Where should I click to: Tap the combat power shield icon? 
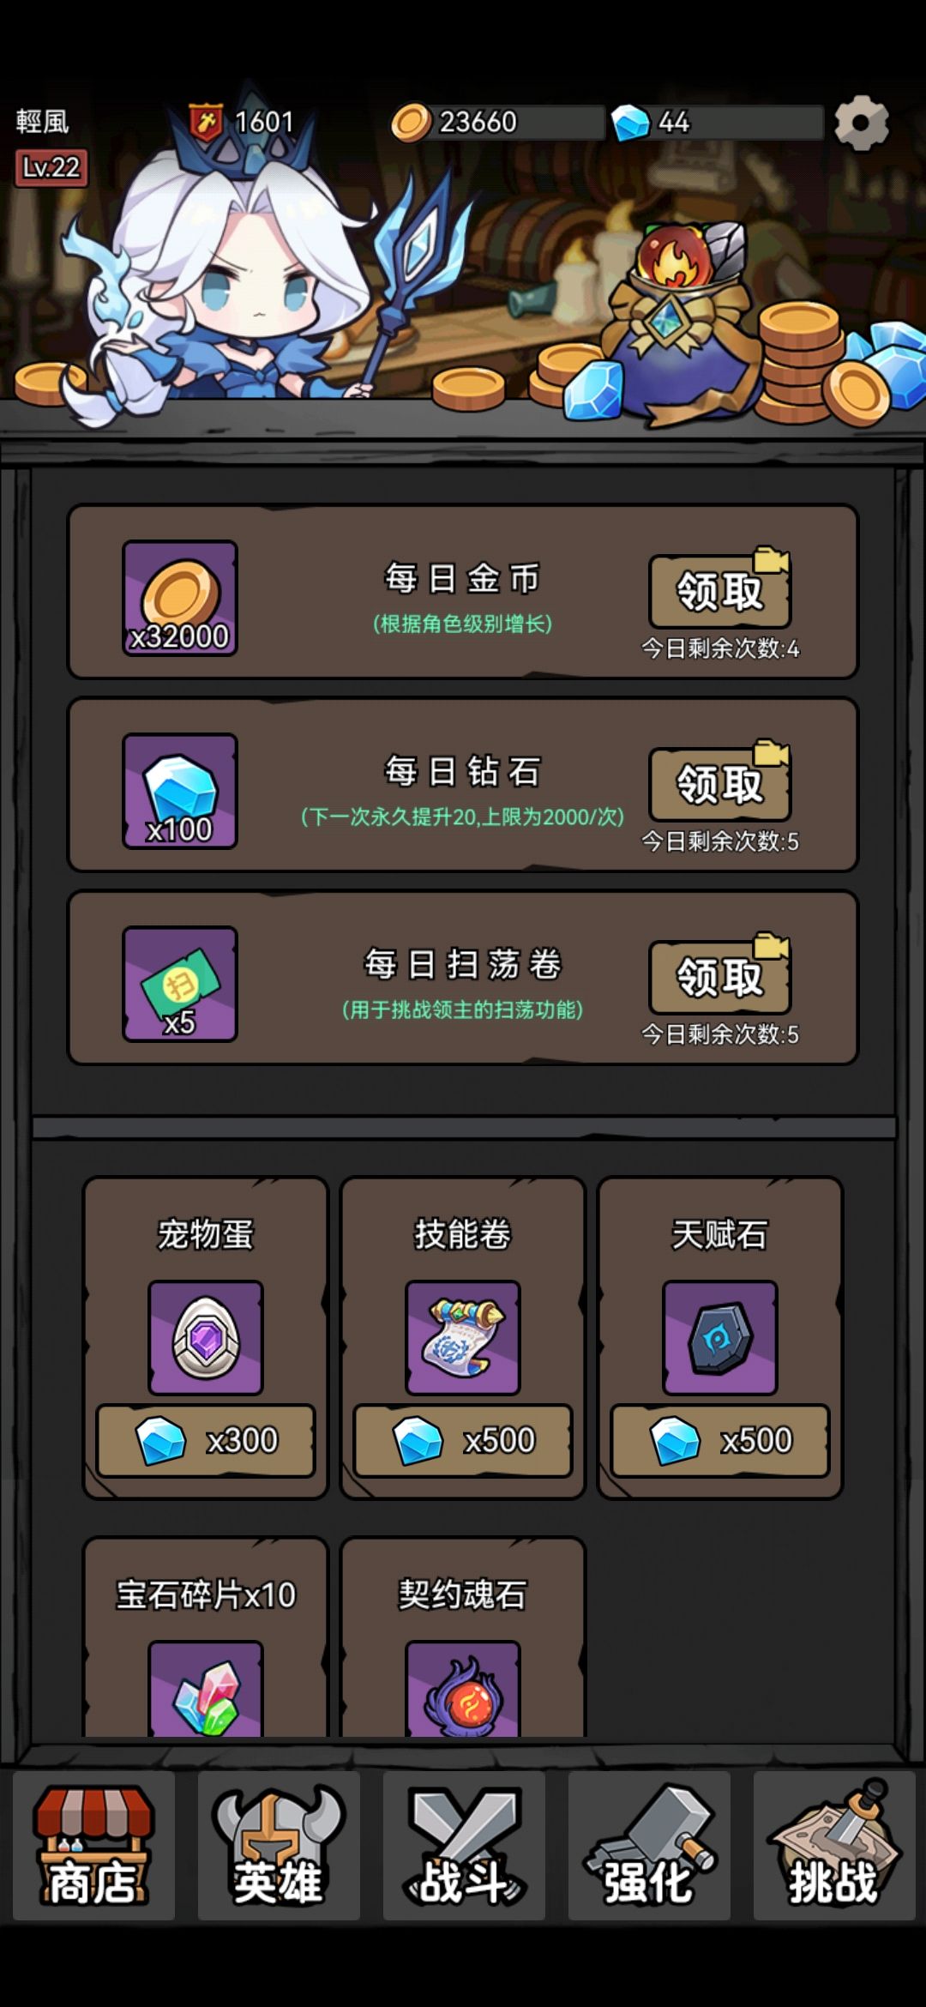click(x=206, y=122)
